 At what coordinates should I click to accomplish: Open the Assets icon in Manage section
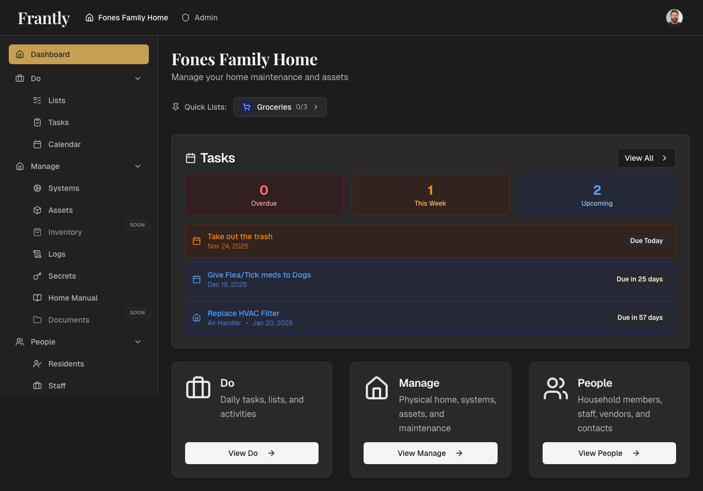pyautogui.click(x=37, y=210)
